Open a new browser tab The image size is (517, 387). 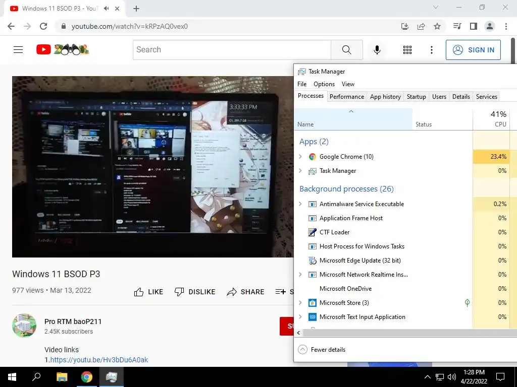(x=136, y=9)
